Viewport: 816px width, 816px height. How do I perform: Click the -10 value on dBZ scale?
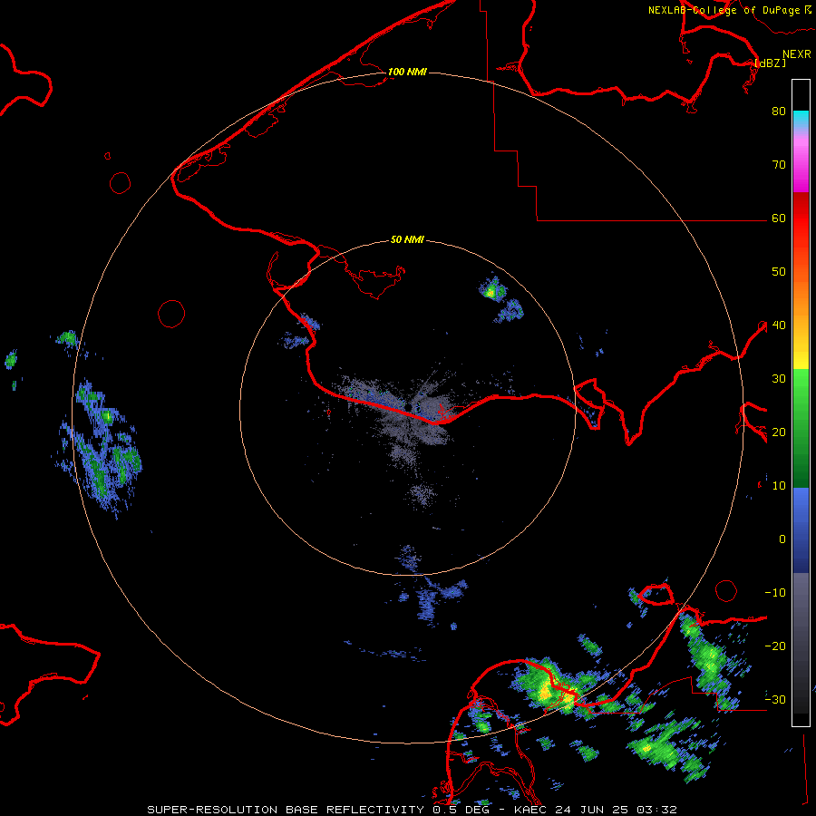point(775,592)
